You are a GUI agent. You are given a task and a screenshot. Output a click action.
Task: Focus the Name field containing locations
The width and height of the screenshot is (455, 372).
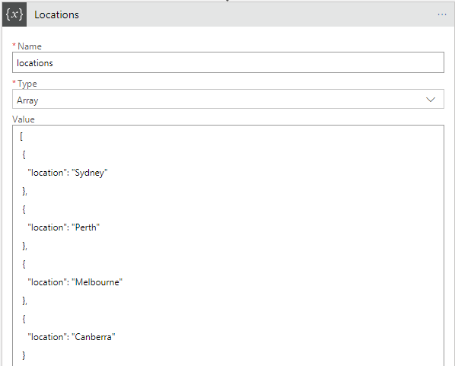coord(228,62)
